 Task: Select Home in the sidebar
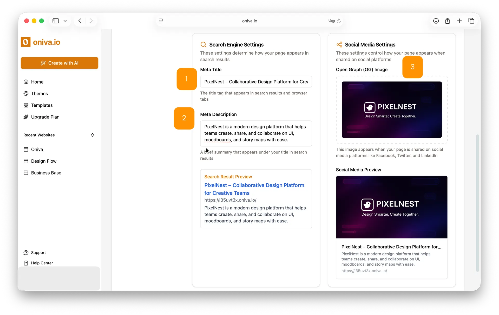pos(26,82)
